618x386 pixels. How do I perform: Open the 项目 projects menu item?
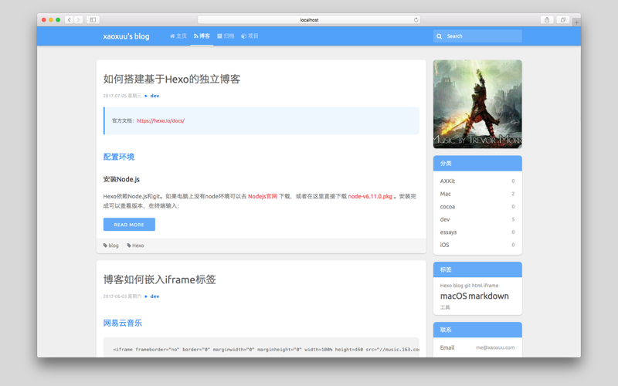[250, 36]
